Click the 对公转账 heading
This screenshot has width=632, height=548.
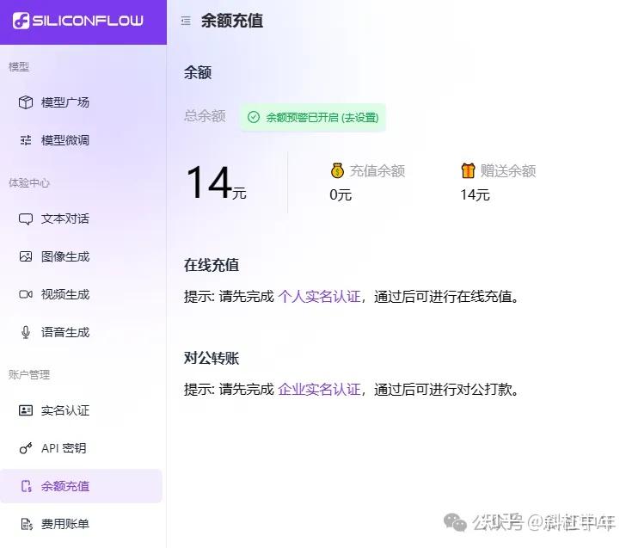(212, 358)
